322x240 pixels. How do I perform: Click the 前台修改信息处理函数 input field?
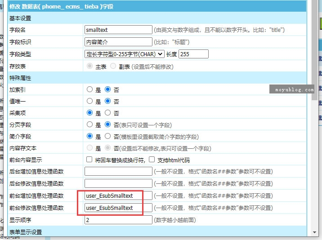tap(118, 208)
